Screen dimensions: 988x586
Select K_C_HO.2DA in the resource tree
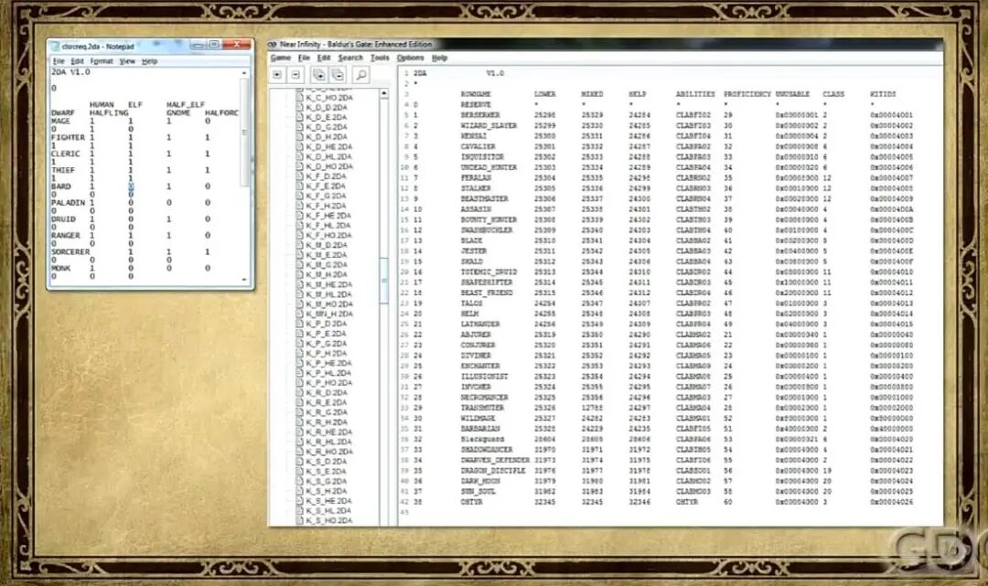(x=329, y=98)
